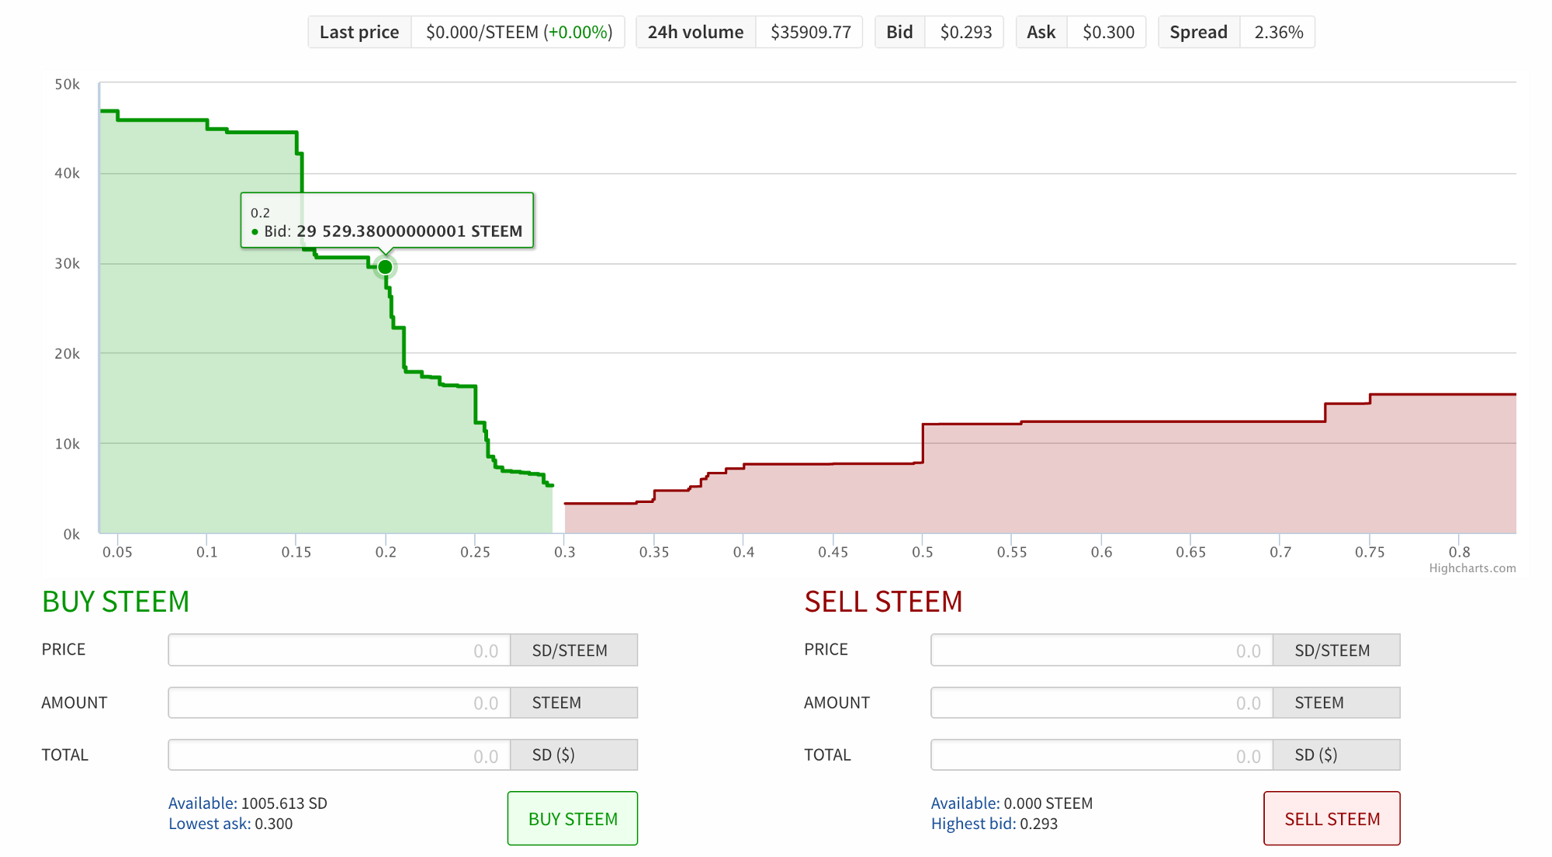Click the bid tooltip showing 29 529.38 STEEM
The image size is (1552, 857).
coord(386,220)
